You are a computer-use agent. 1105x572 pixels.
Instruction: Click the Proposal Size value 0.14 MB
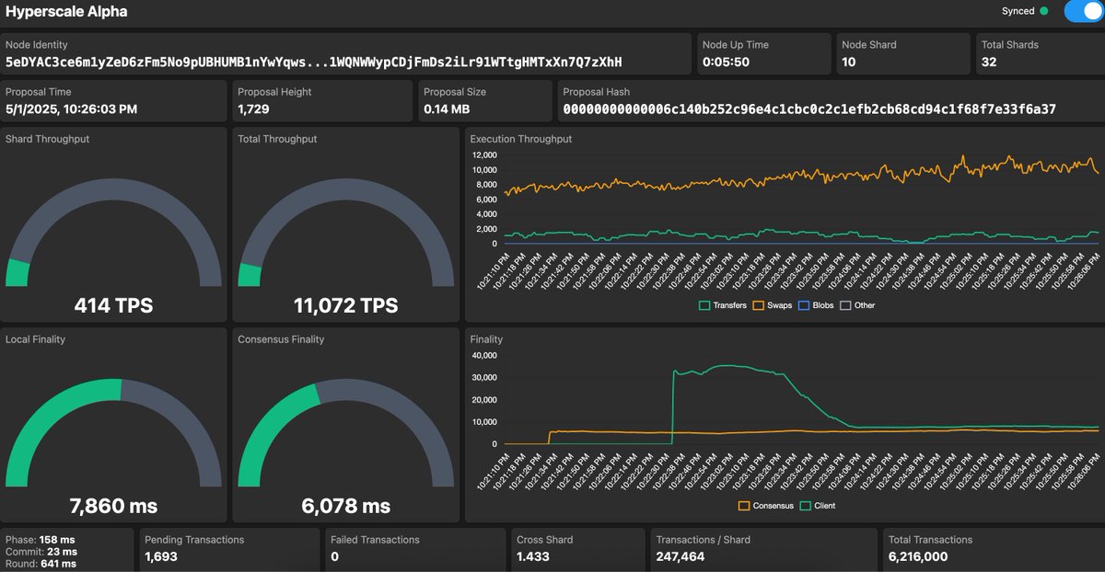pos(447,109)
